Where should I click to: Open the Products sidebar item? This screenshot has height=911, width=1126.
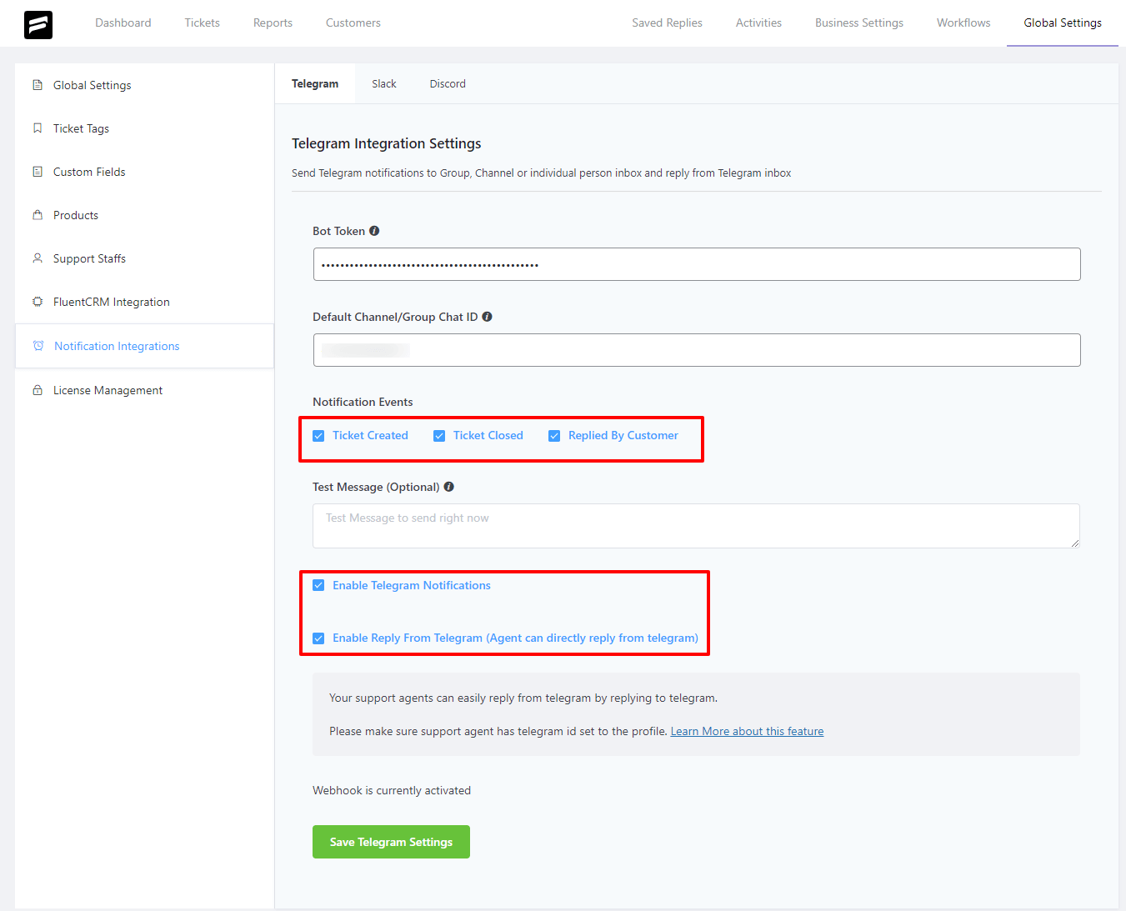144,215
